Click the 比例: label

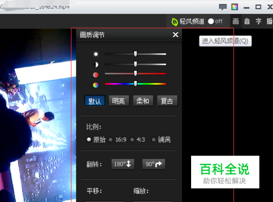click(x=94, y=127)
